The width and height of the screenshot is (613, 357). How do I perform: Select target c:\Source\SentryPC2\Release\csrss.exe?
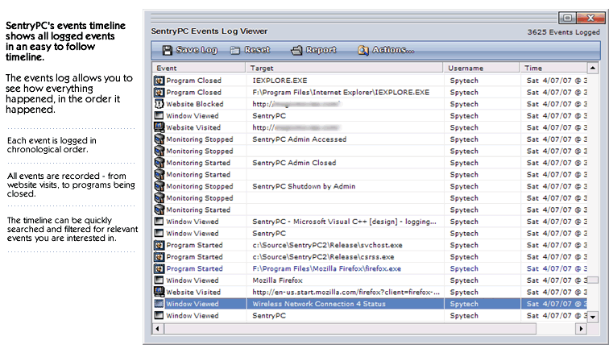tap(323, 257)
